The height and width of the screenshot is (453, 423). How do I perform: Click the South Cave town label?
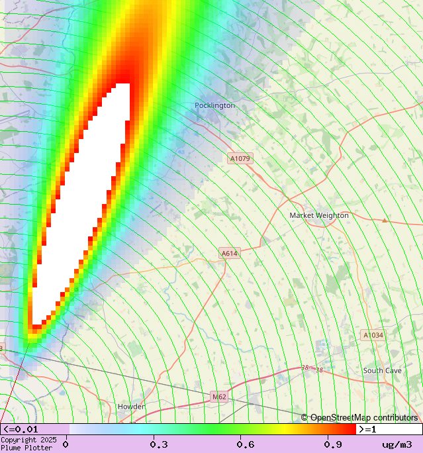click(x=382, y=370)
